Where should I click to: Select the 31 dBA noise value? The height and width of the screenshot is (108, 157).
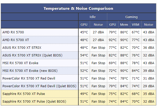(148, 78)
